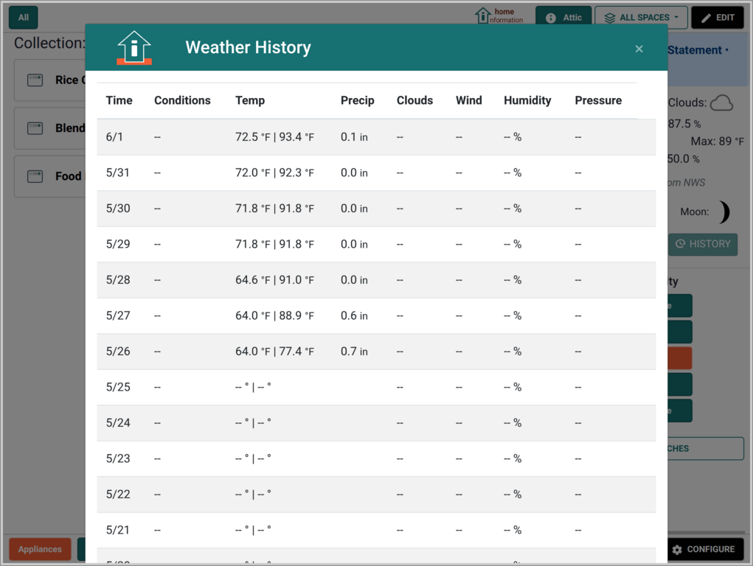Click the Statement link

pyautogui.click(x=695, y=50)
